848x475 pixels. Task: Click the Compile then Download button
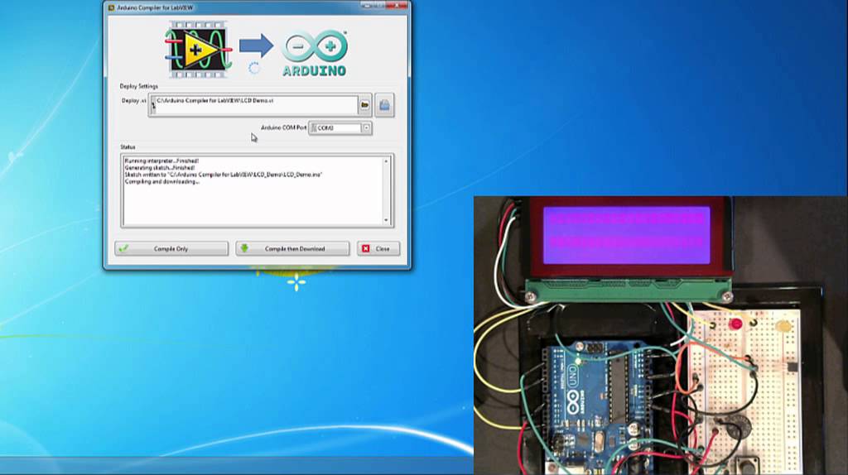pos(292,248)
